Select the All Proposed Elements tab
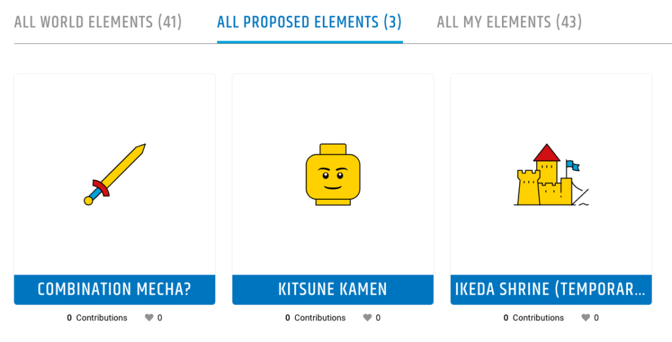Screen dimensions: 672x342 310,22
